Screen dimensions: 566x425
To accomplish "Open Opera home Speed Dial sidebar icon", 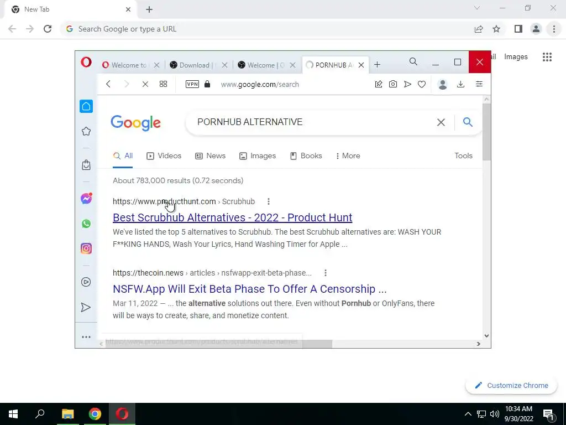I will tap(86, 106).
